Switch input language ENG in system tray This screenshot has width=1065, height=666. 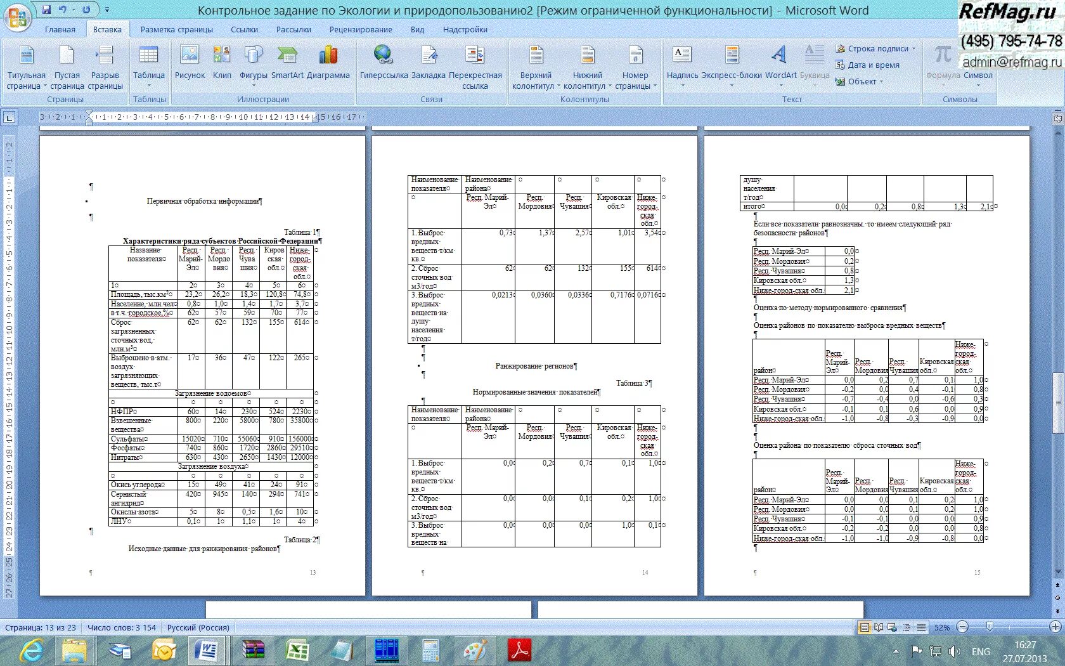coord(981,651)
